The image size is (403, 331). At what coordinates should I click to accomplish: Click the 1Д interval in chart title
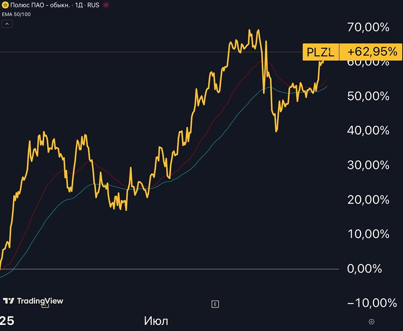[x=79, y=5]
